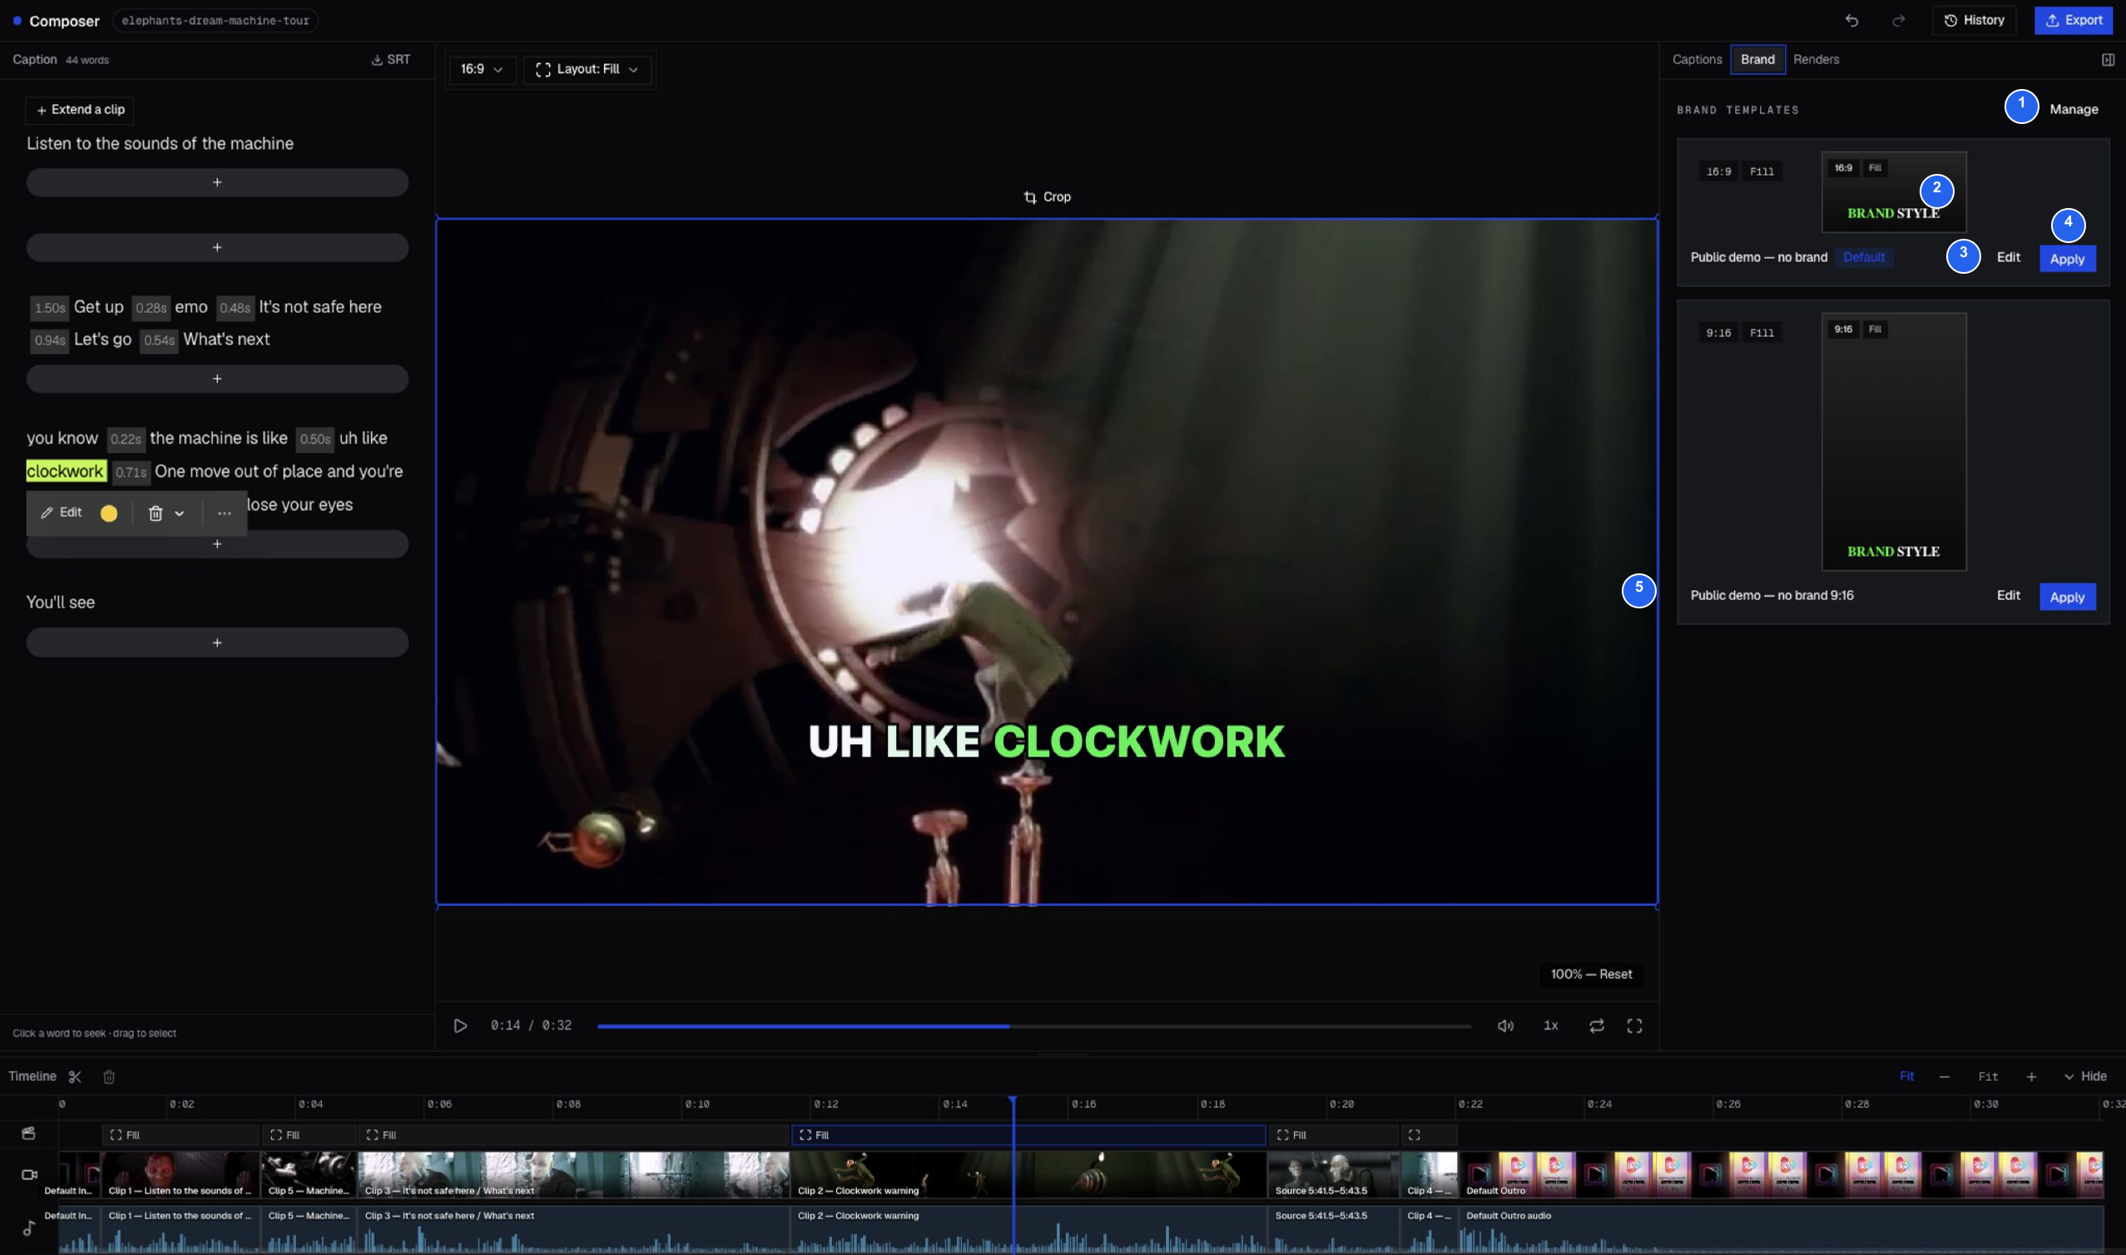Collapse the right side panel with its icon
This screenshot has height=1255, width=2126.
point(2108,59)
